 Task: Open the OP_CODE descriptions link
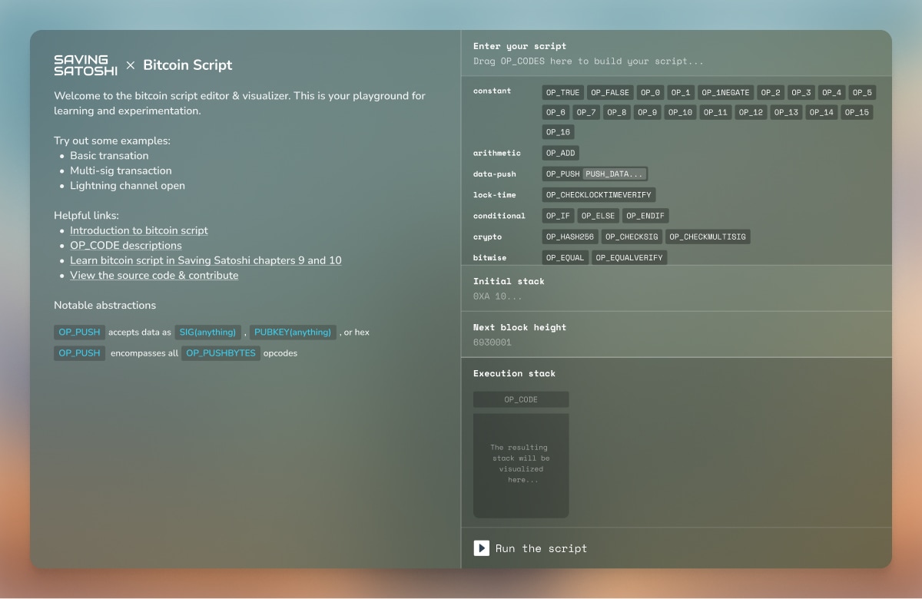[125, 245]
